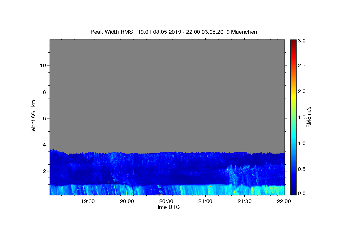Viewport: 352px width, 234px height.
Task: Click the colorbar value 2.0
Action: 302,91
